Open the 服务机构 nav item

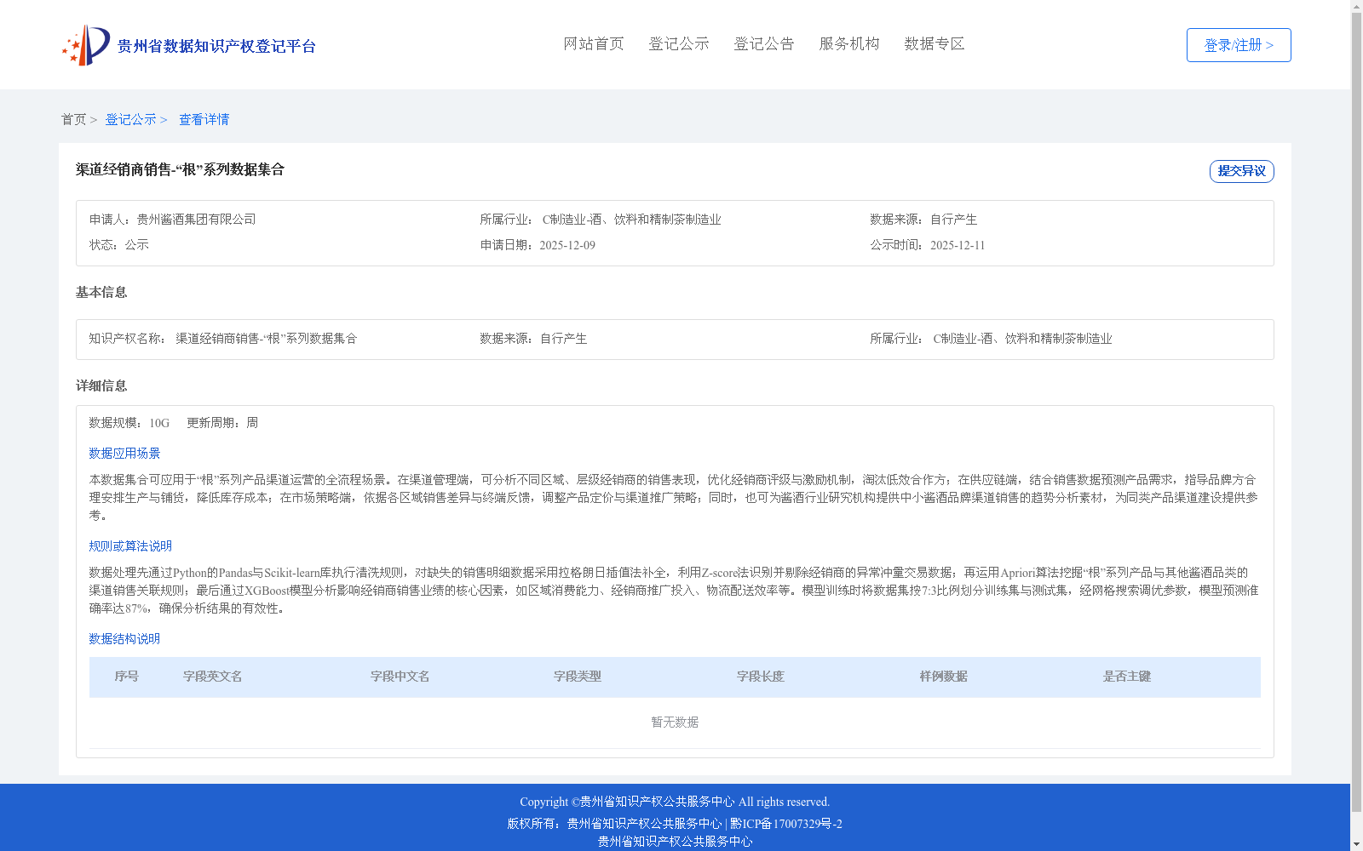coord(849,43)
